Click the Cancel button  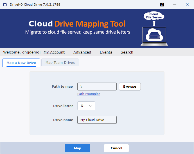(x=116, y=148)
